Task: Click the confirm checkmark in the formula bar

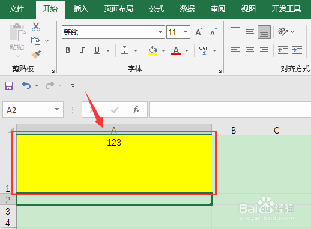Action: pyautogui.click(x=115, y=110)
